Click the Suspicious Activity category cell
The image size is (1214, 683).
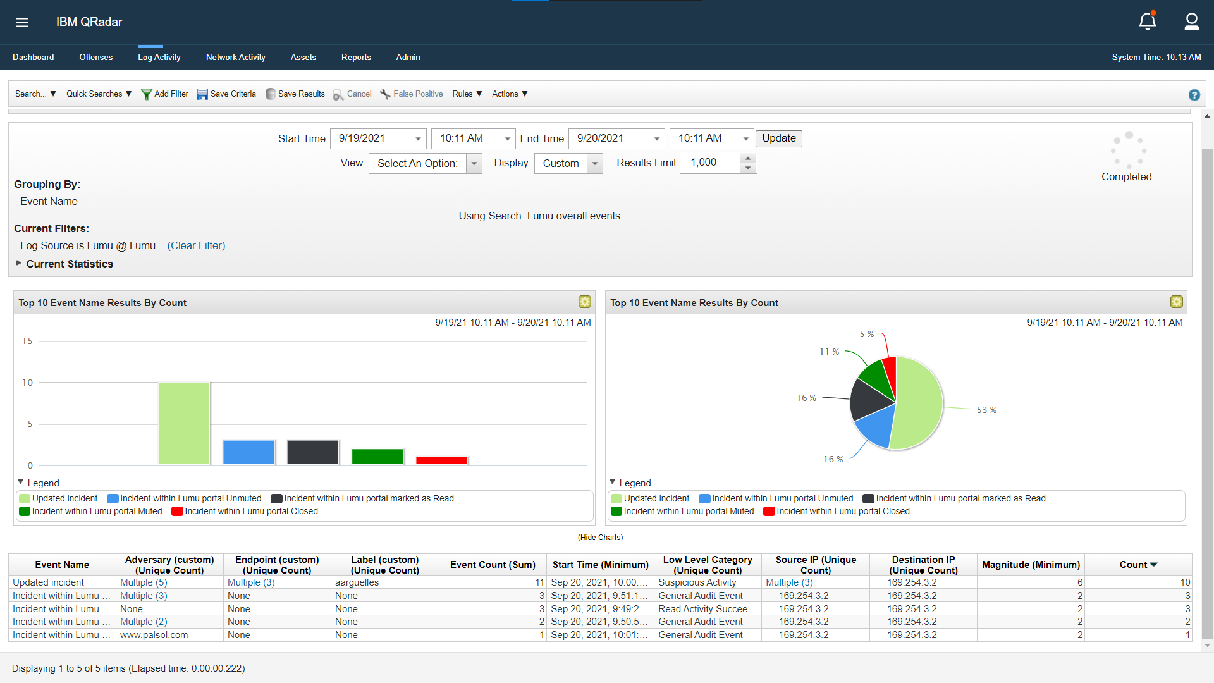(708, 582)
